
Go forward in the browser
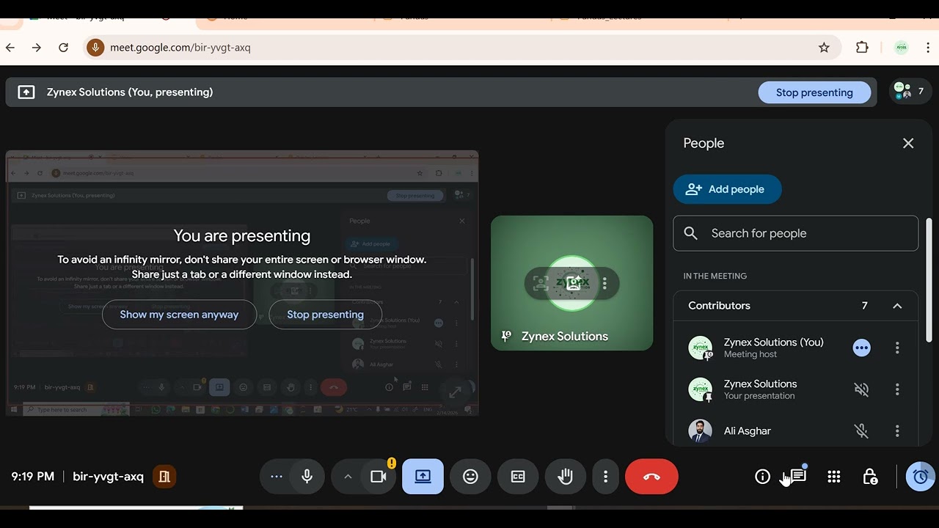click(x=37, y=48)
